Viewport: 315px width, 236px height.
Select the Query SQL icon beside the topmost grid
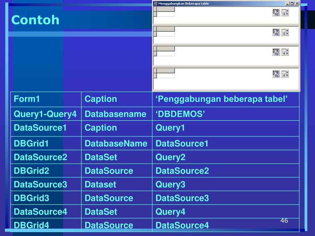point(276,13)
